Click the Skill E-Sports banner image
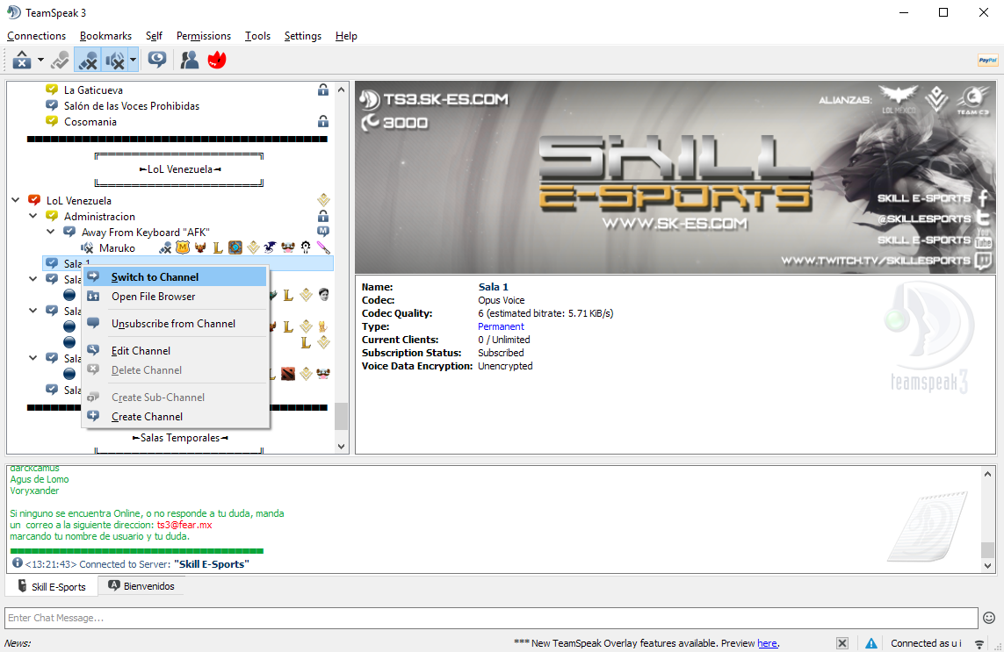Image resolution: width=1004 pixels, height=652 pixels. click(675, 177)
